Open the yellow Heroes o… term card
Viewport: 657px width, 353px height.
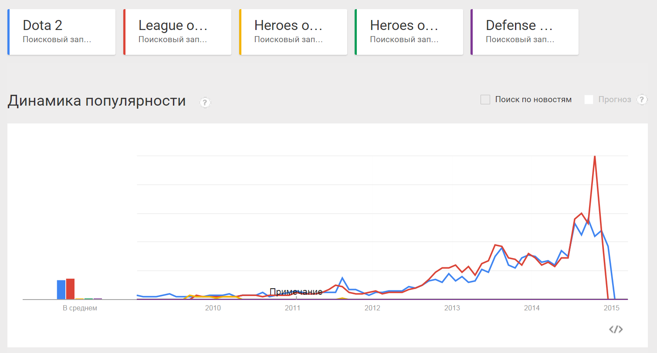(x=293, y=32)
